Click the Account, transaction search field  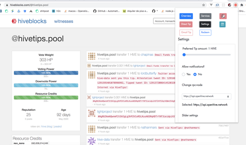(164, 21)
